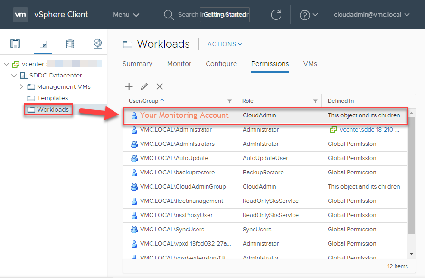
Task: Click the group icon for VMC.LOCAL\Administrators
Action: click(134, 144)
